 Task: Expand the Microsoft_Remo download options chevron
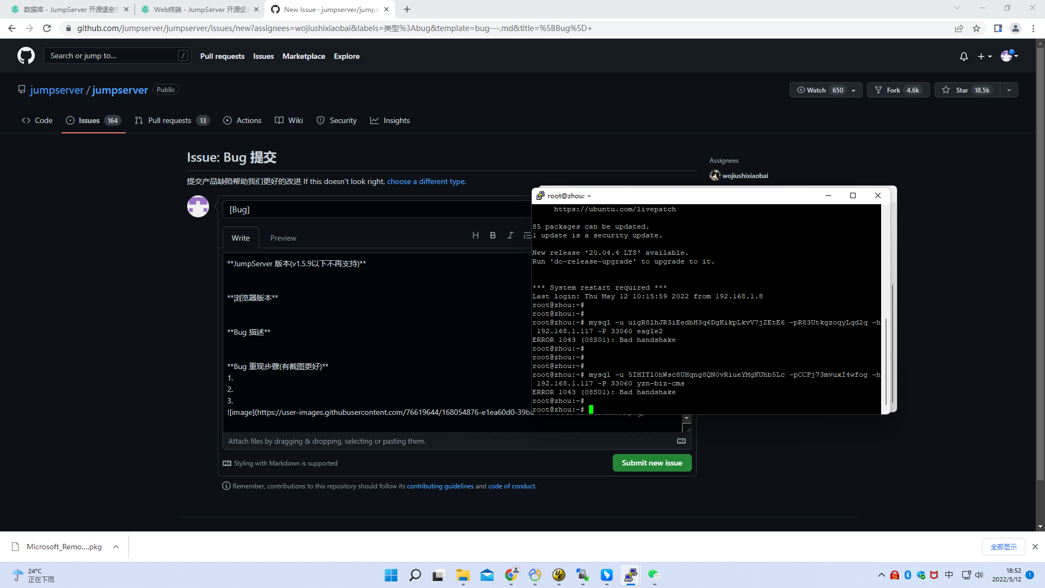click(115, 547)
